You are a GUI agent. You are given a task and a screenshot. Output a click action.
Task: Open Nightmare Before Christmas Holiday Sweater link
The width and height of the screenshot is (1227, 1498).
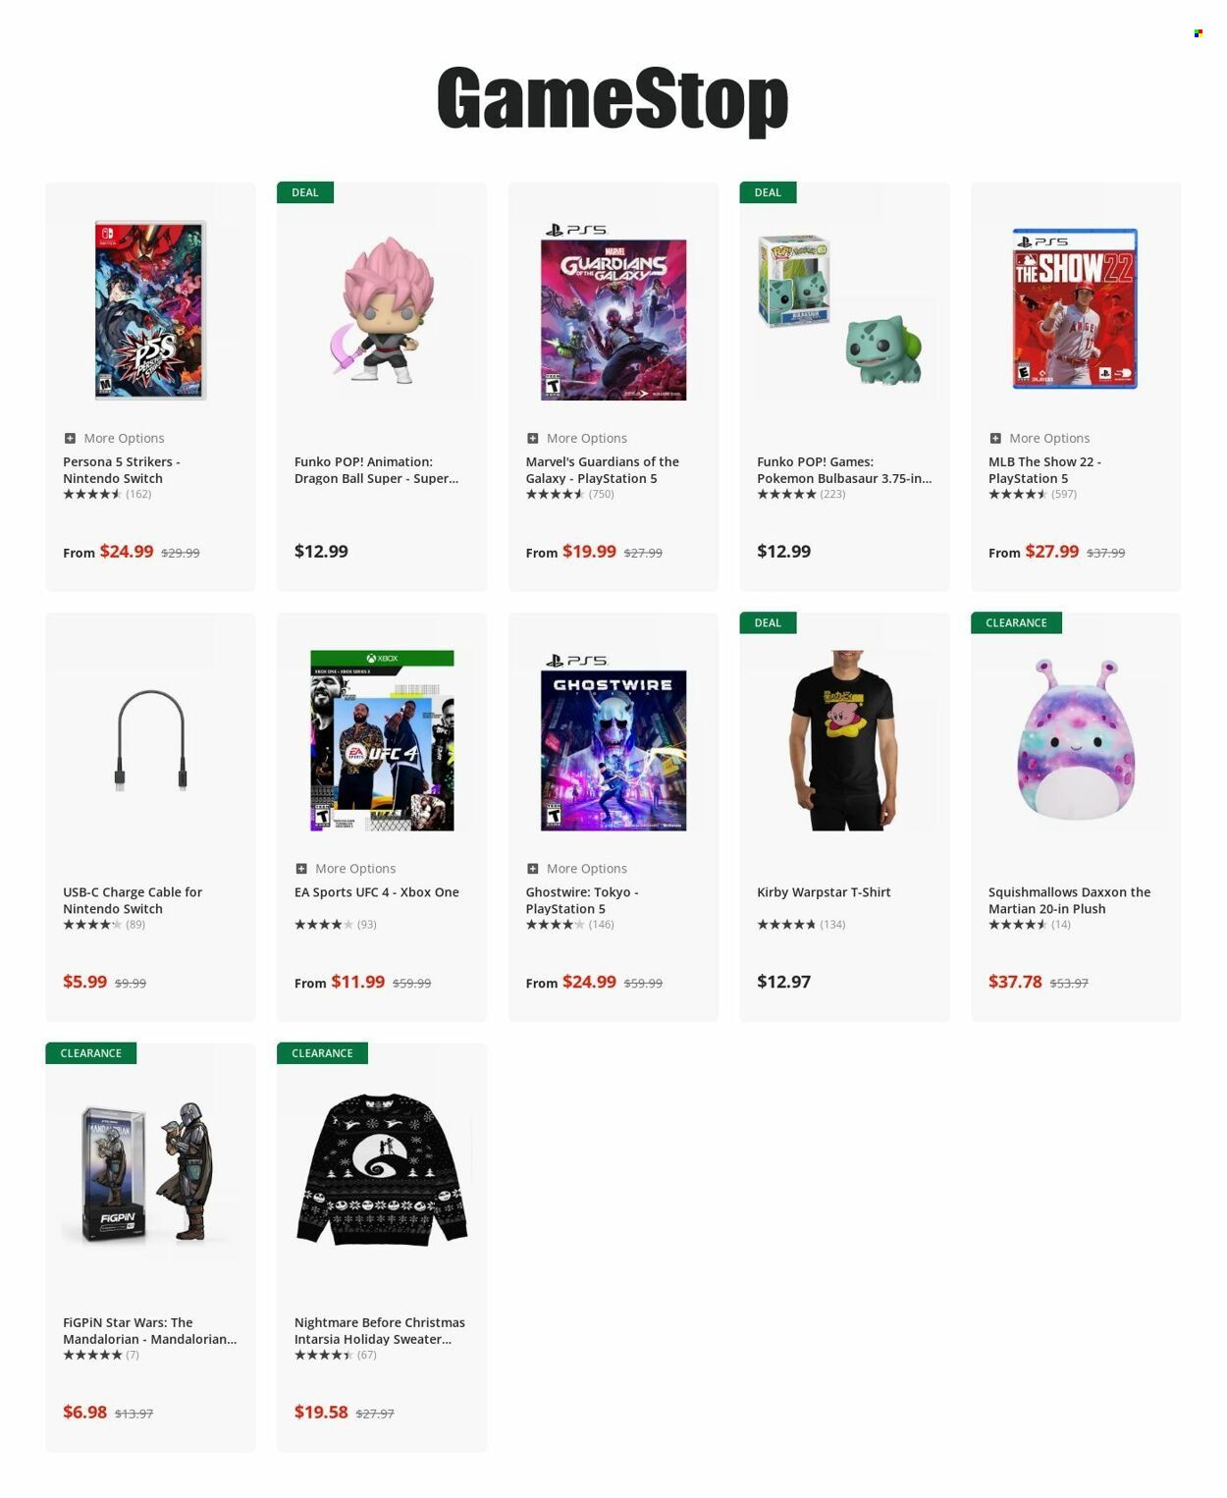[x=380, y=1331]
